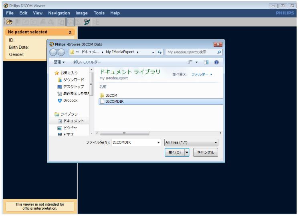Click the right arrow of horizontal scrollbar
This screenshot has width=299, height=216.
point(220,133)
